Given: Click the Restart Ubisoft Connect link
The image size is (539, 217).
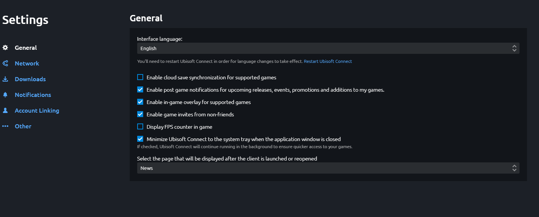Looking at the screenshot, I should tap(328, 61).
